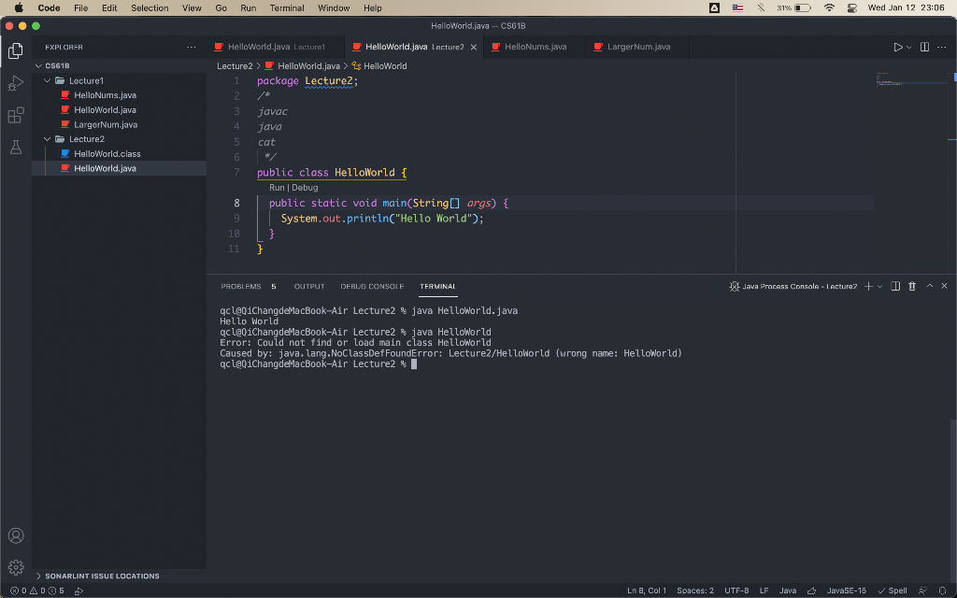This screenshot has width=957, height=598.
Task: Open the Explorer view in activity bar
Action: click(16, 50)
